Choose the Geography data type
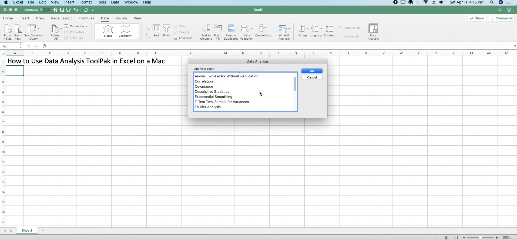The height and width of the screenshot is (240, 517). [x=125, y=31]
